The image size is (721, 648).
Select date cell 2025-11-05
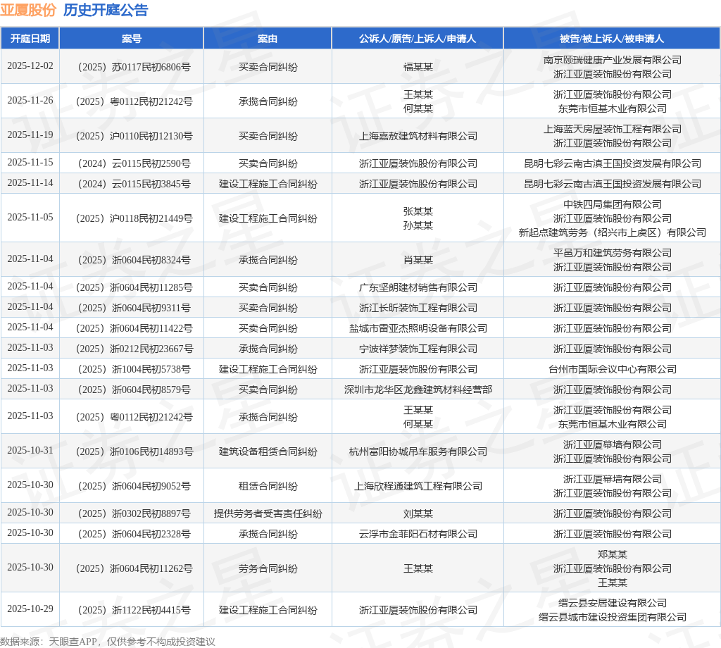coord(30,217)
